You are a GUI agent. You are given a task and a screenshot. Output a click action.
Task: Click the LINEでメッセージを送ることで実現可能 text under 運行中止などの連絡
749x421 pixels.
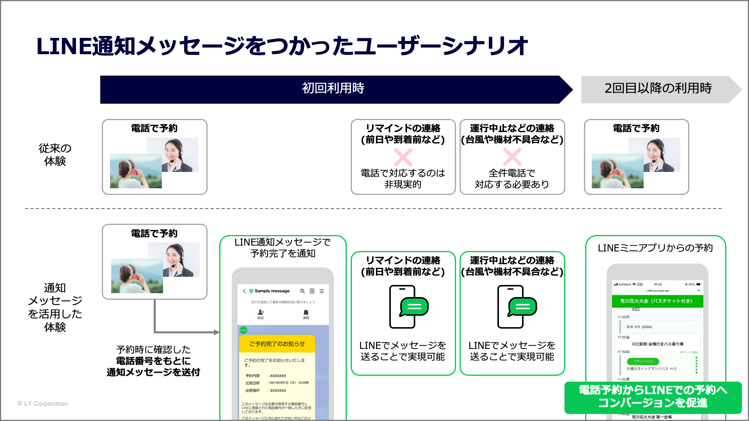(x=512, y=351)
